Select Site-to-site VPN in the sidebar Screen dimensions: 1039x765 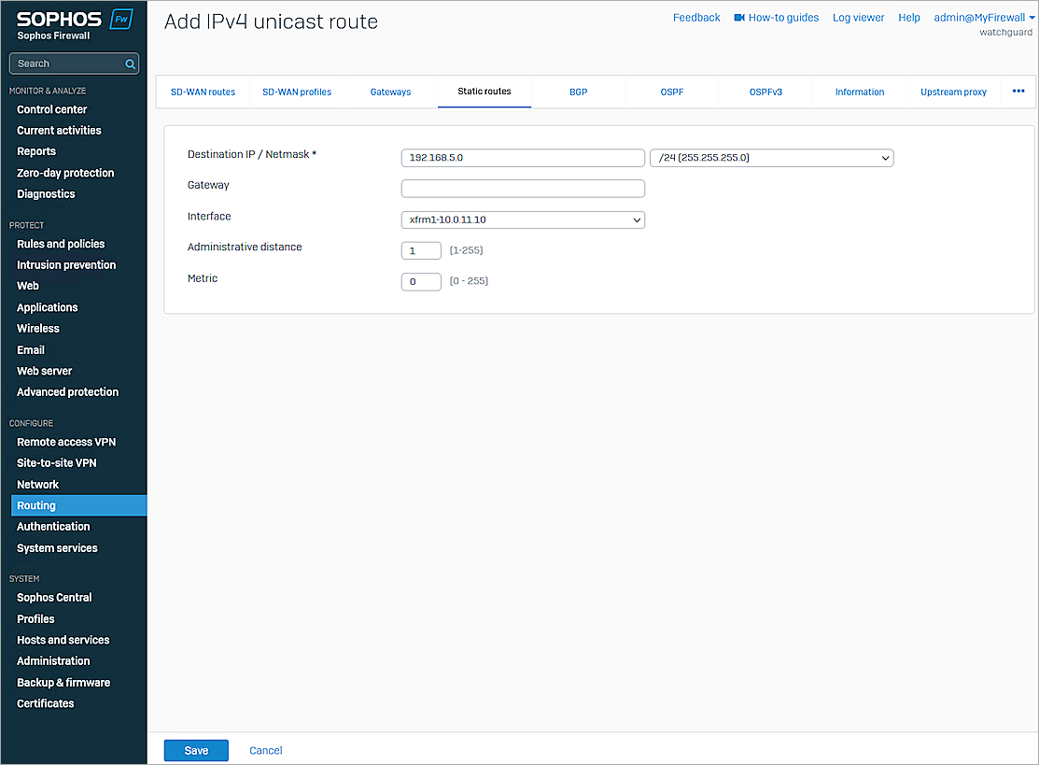pyautogui.click(x=58, y=462)
